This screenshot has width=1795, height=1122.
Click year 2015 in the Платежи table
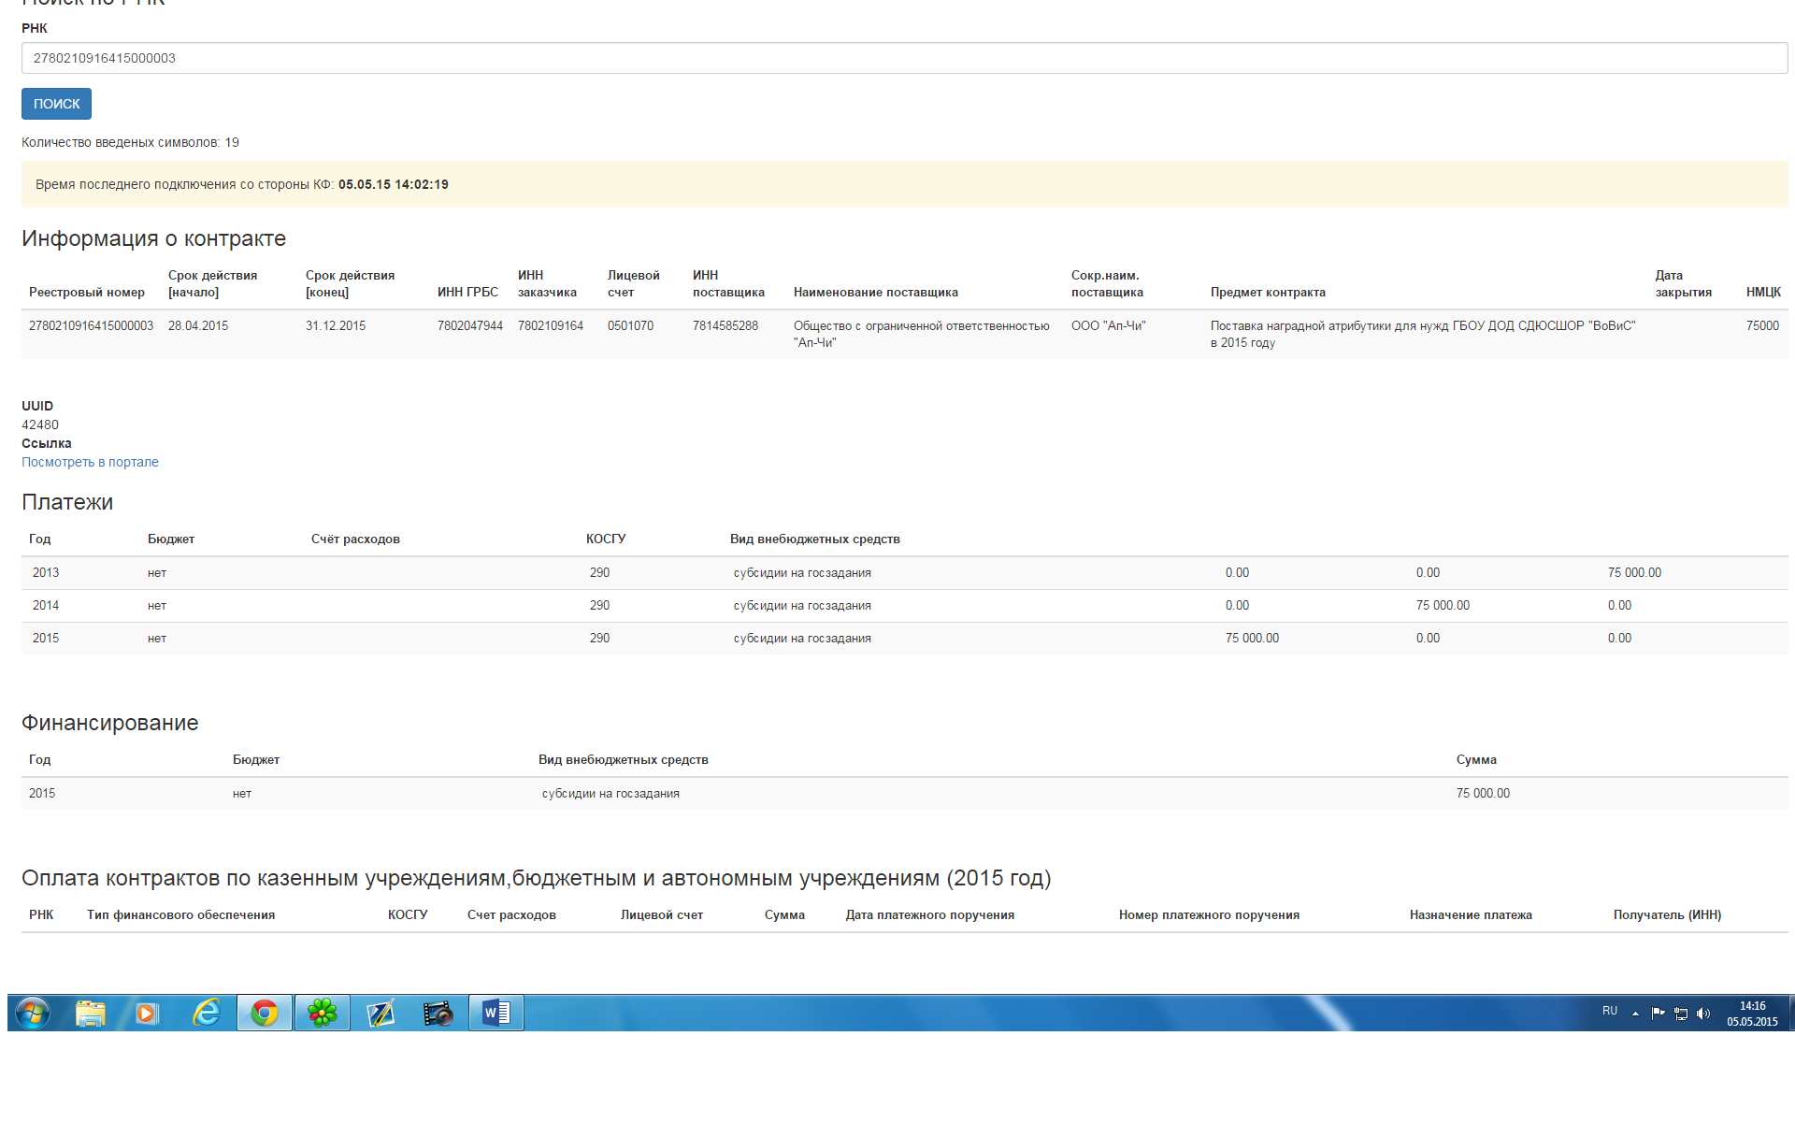click(46, 638)
